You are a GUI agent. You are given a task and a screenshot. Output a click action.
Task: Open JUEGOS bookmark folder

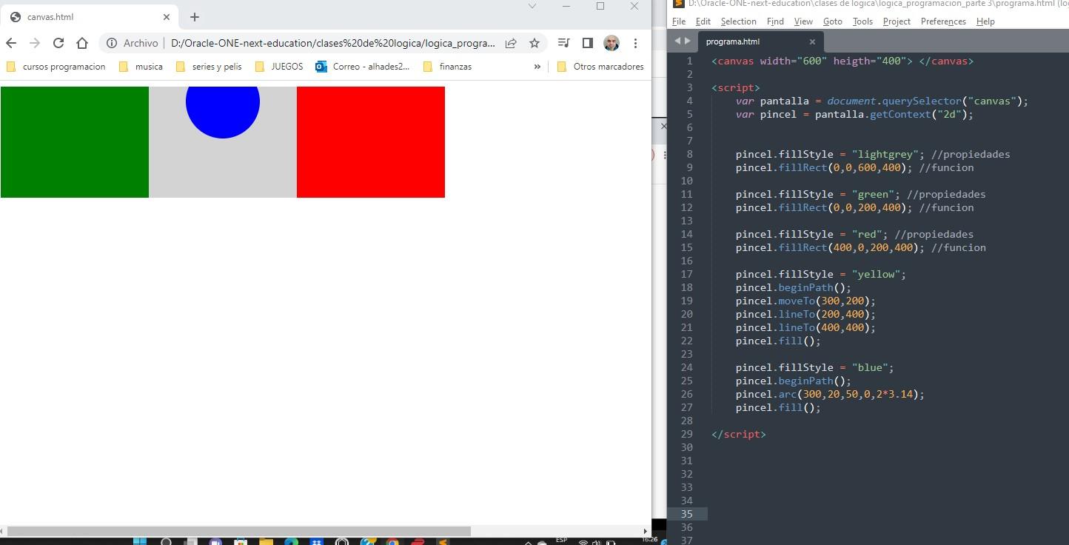coord(279,67)
